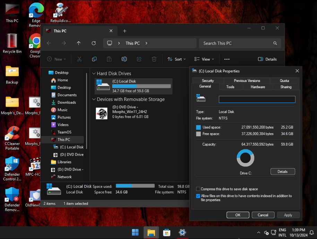Click the Search This PC box
Image resolution: width=317 pixels, height=239 pixels.
click(x=240, y=43)
